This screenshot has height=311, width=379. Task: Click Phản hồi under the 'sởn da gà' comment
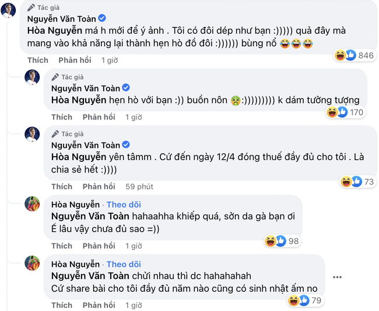tap(99, 246)
